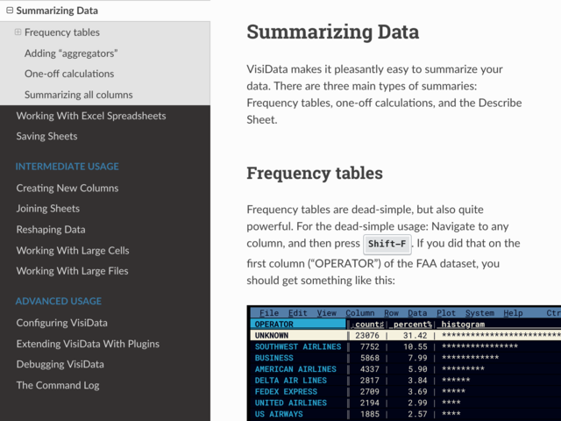This screenshot has width=561, height=421.
Task: Select the count column header
Action: click(369, 324)
